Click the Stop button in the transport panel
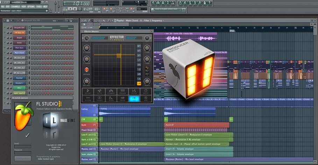This screenshot has width=318, height=165. click(x=75, y=9)
